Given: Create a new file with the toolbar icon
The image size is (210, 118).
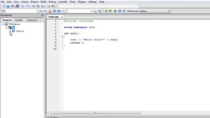Looking at the screenshot, I should 4,6.
